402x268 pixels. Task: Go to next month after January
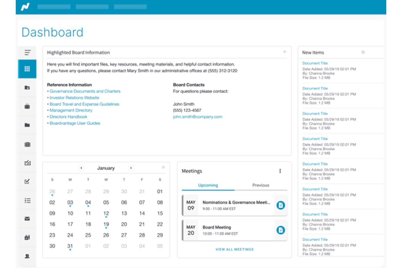(131, 168)
